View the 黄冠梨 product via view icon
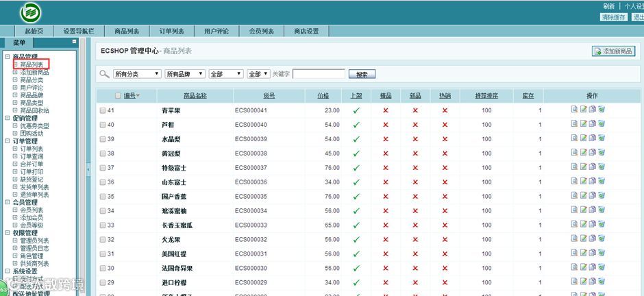The height and width of the screenshot is (296, 644). point(574,152)
